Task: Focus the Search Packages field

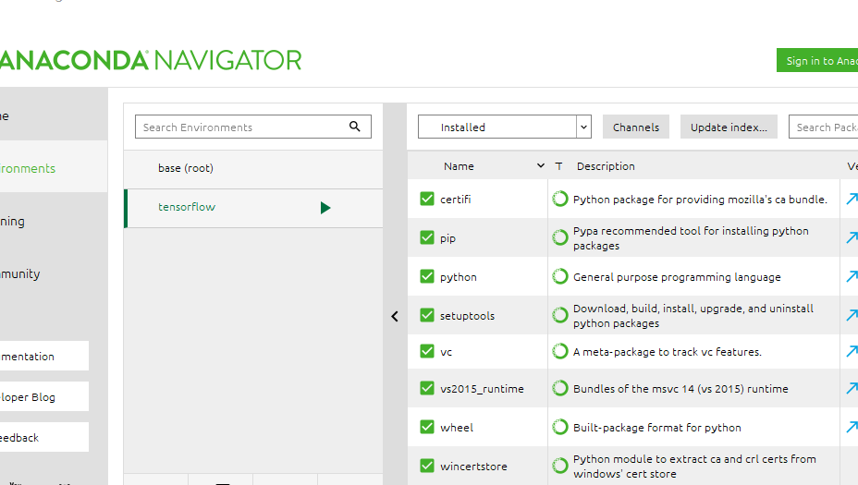Action: click(x=824, y=127)
